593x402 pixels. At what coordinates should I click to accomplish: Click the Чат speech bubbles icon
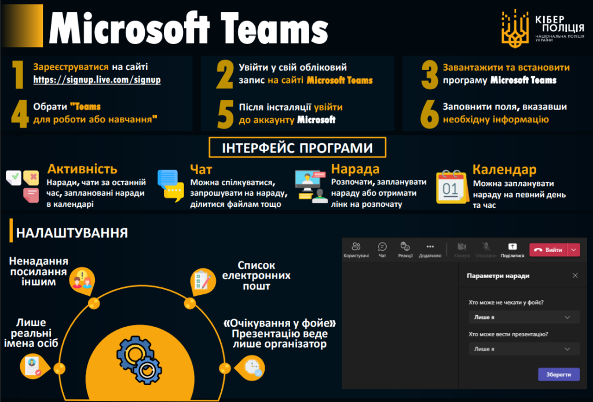pyautogui.click(x=171, y=185)
